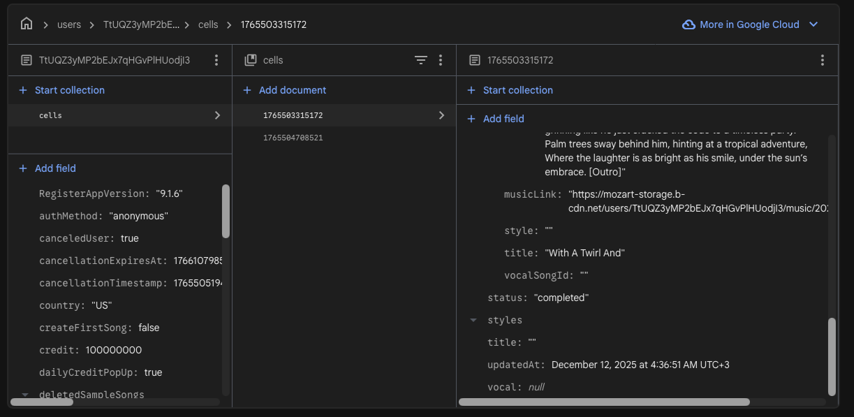Screen dimensions: 854x417
Task: Click plus icon beside left Add field
Action: pos(22,168)
